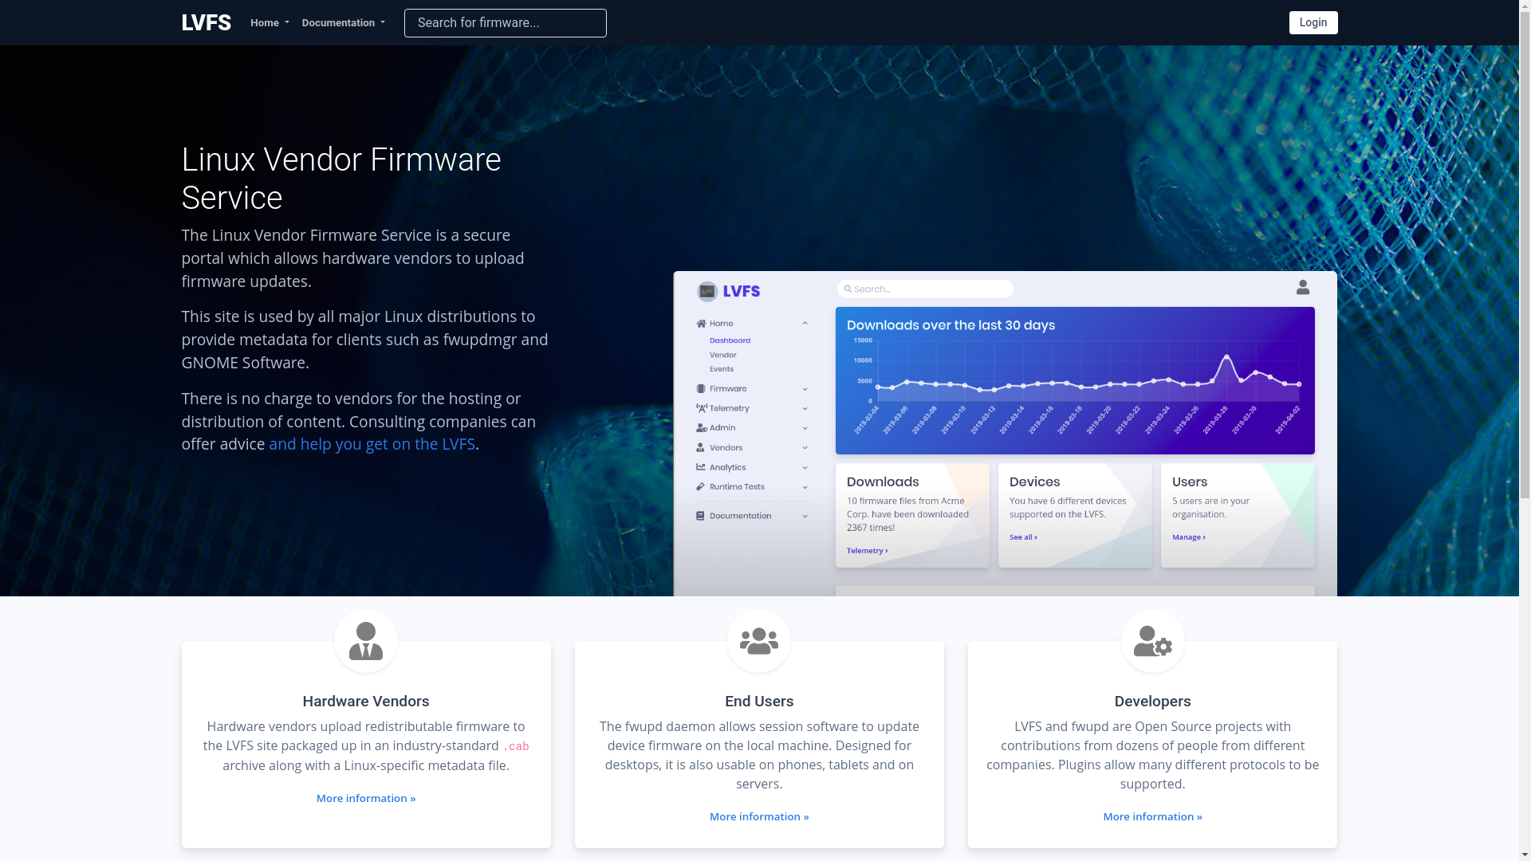The image size is (1531, 861).
Task: Click the Documentation book icon in preview sidebar
Action: coord(701,516)
